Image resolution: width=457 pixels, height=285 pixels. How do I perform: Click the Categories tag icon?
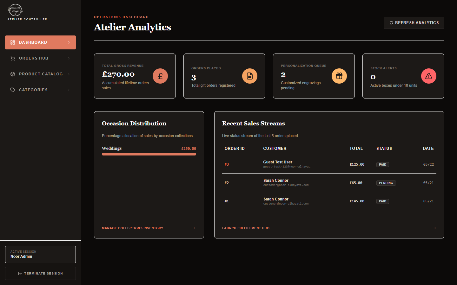tap(13, 90)
